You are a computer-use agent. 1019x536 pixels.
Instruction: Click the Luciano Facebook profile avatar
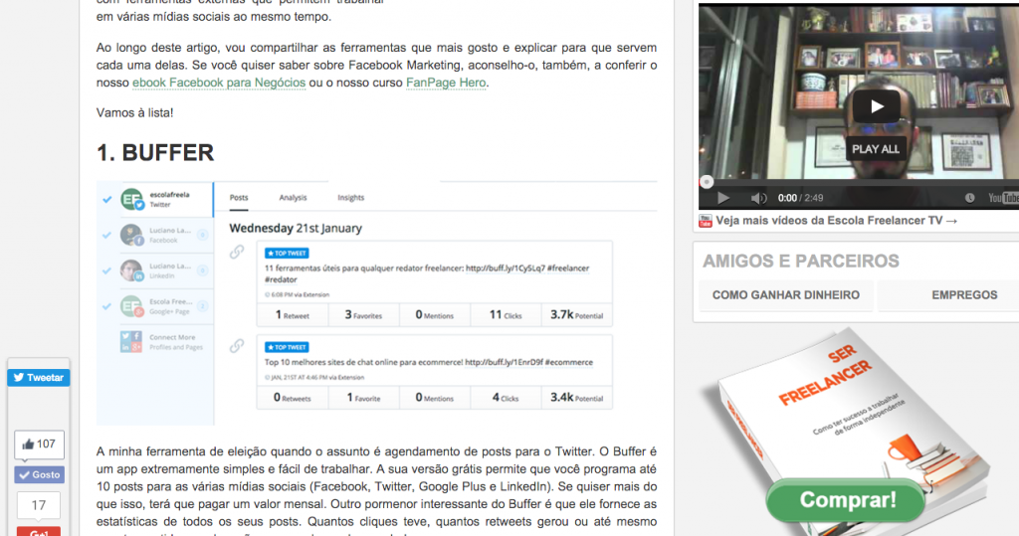tap(132, 235)
